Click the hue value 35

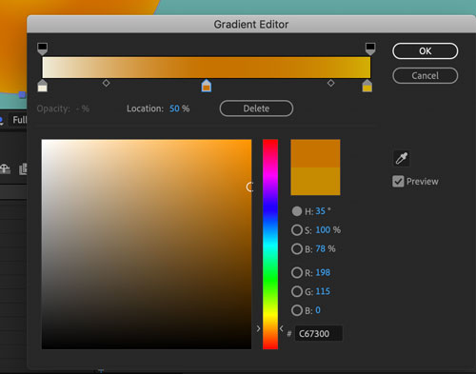(320, 211)
